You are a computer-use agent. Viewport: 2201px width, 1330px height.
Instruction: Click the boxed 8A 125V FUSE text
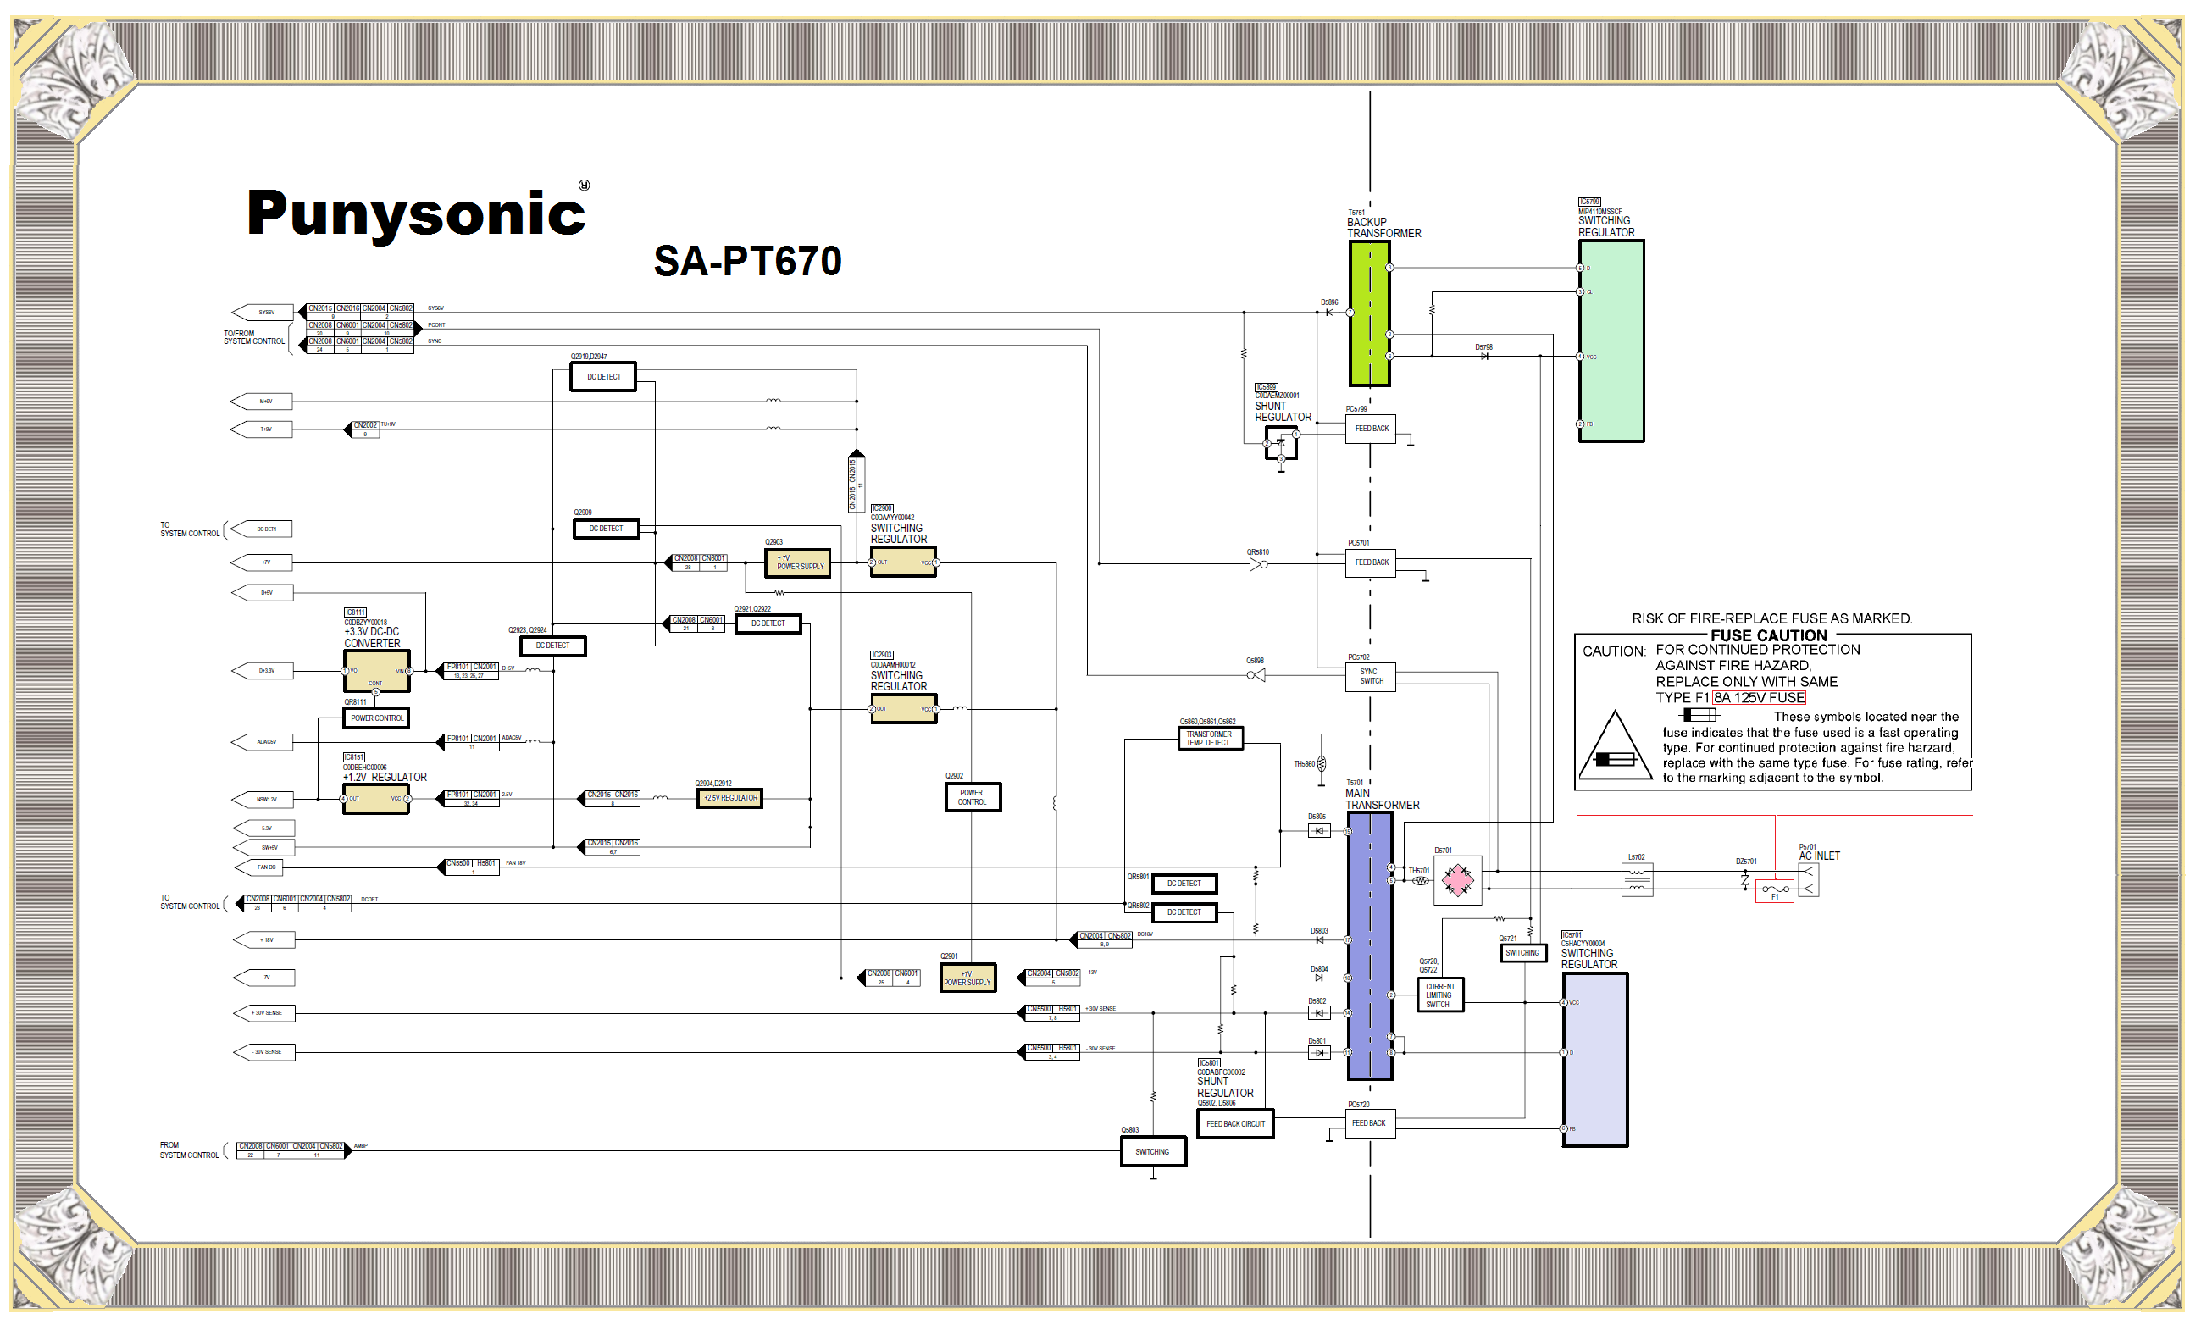pos(1758,699)
